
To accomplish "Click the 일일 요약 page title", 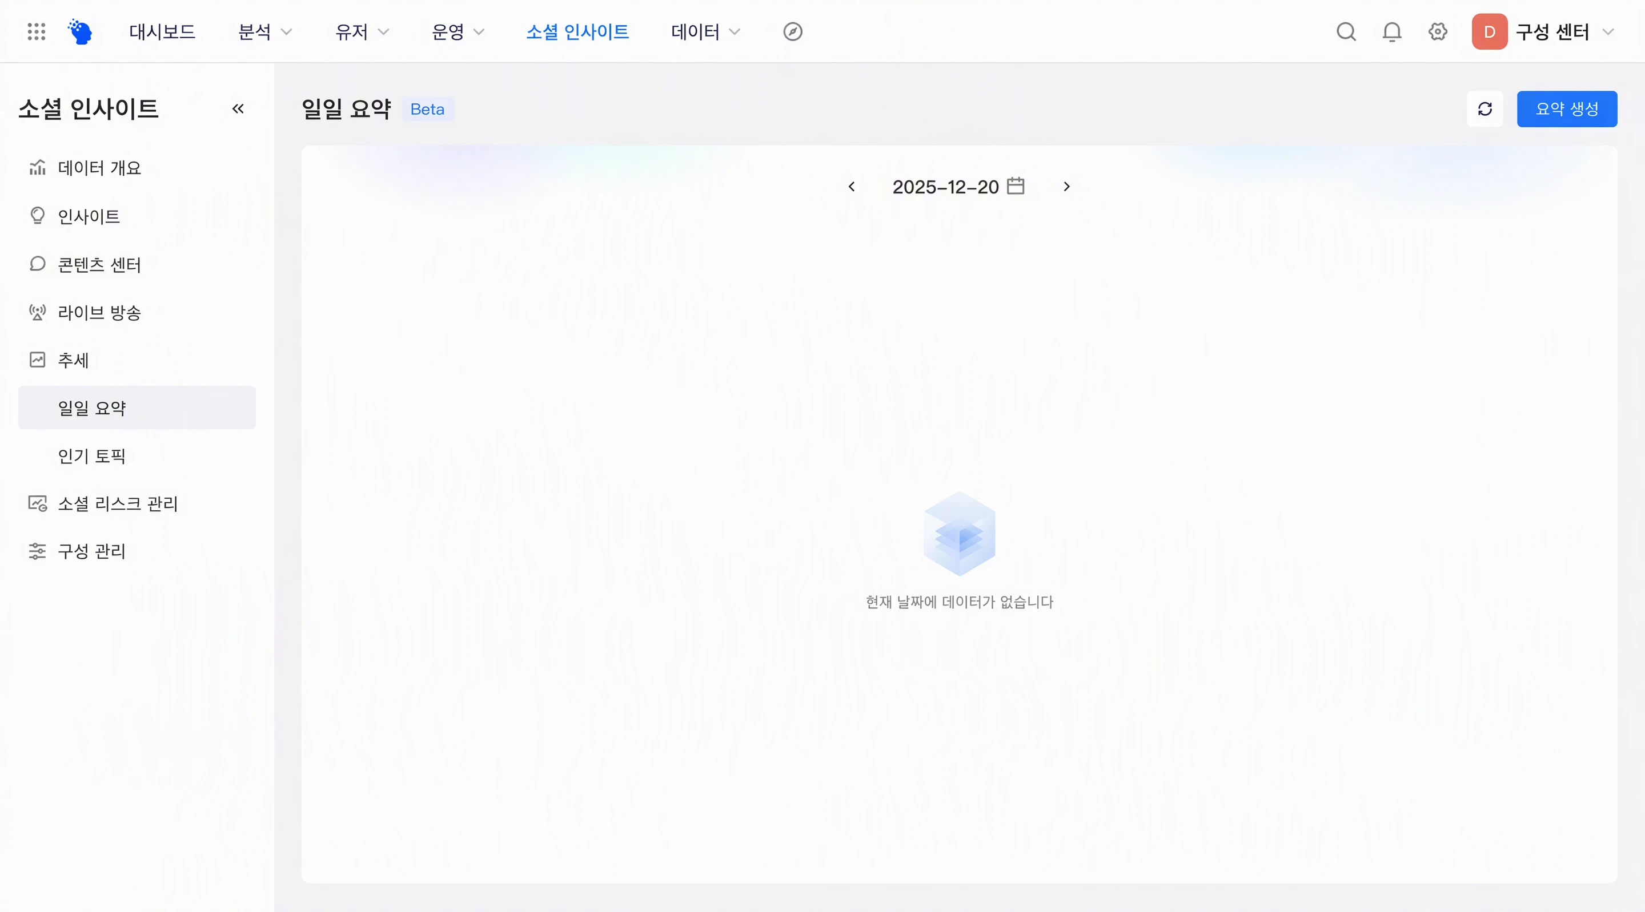I will click(x=346, y=108).
